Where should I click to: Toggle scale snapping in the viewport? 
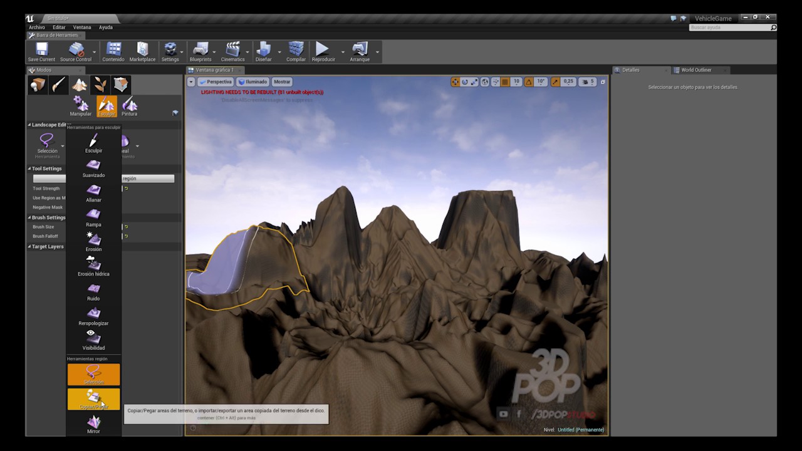coord(555,82)
